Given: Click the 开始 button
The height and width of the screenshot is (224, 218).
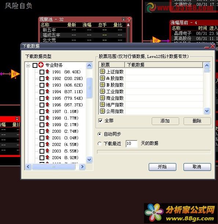Looking at the screenshot, I should (162, 167).
